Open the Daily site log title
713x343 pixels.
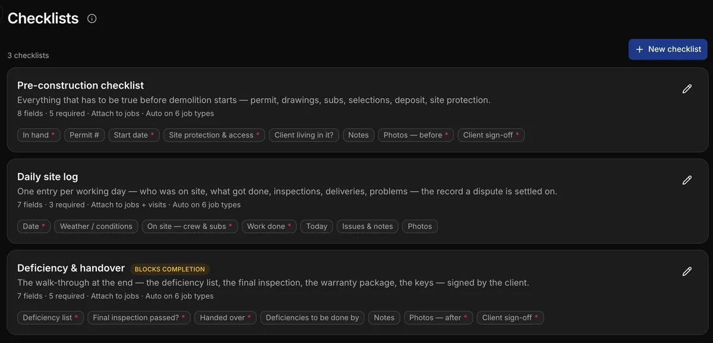[x=48, y=177]
